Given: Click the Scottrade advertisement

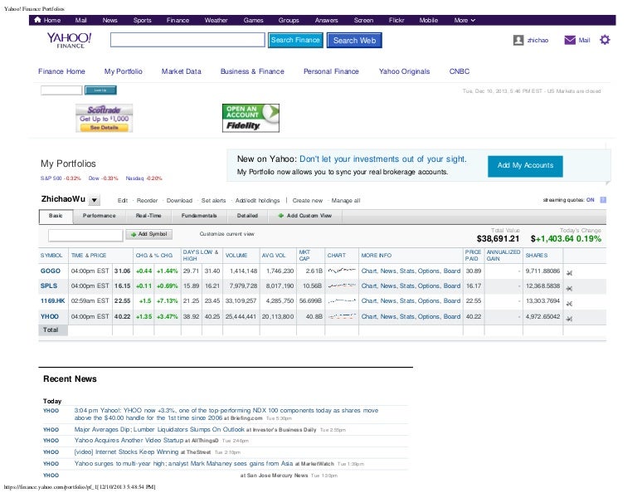Looking at the screenshot, I should point(104,118).
